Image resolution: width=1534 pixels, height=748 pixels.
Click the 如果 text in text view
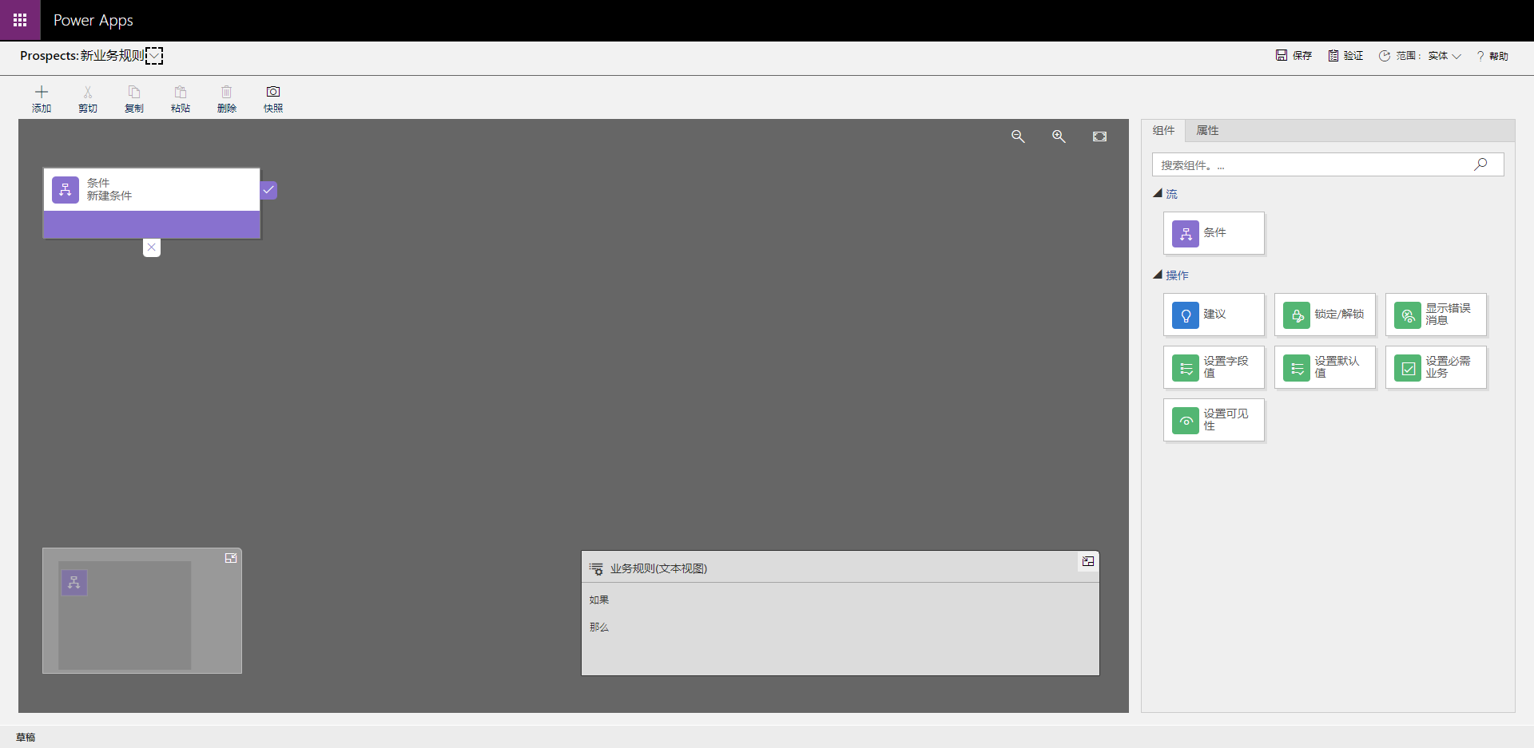[x=599, y=600]
